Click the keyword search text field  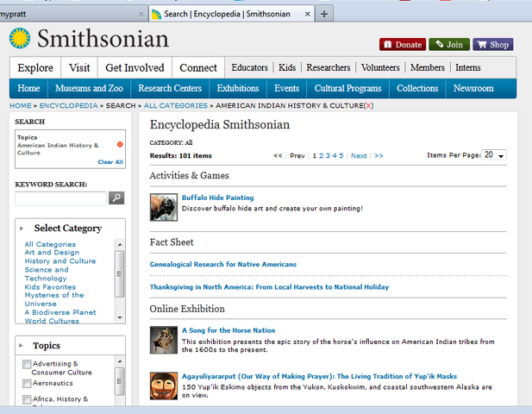coord(60,198)
